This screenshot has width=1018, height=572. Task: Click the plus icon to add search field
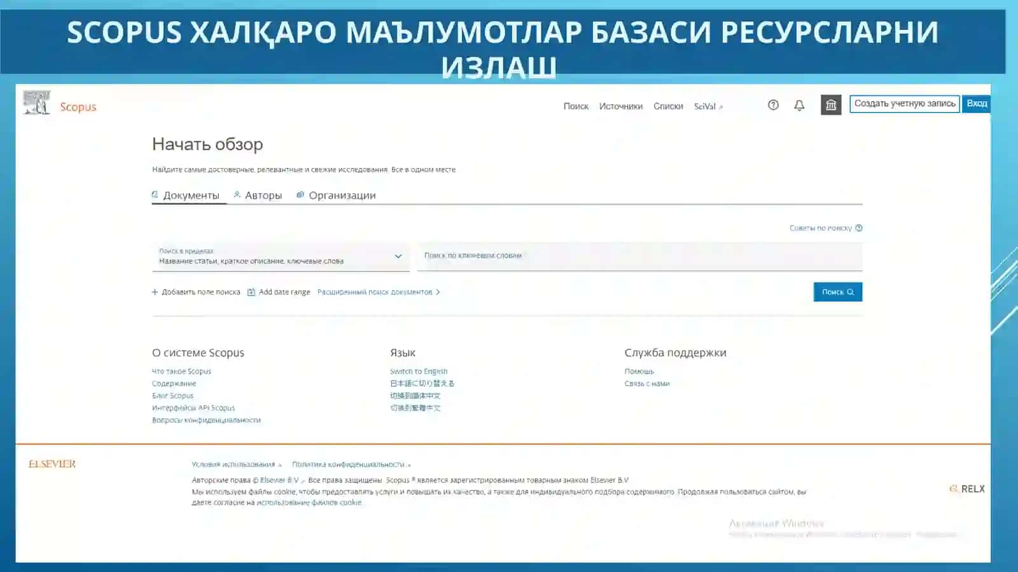pos(155,292)
